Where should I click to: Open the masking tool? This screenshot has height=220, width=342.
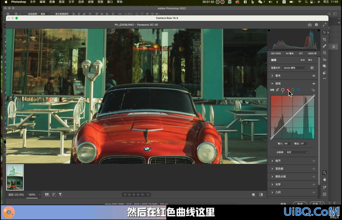pos(325,53)
